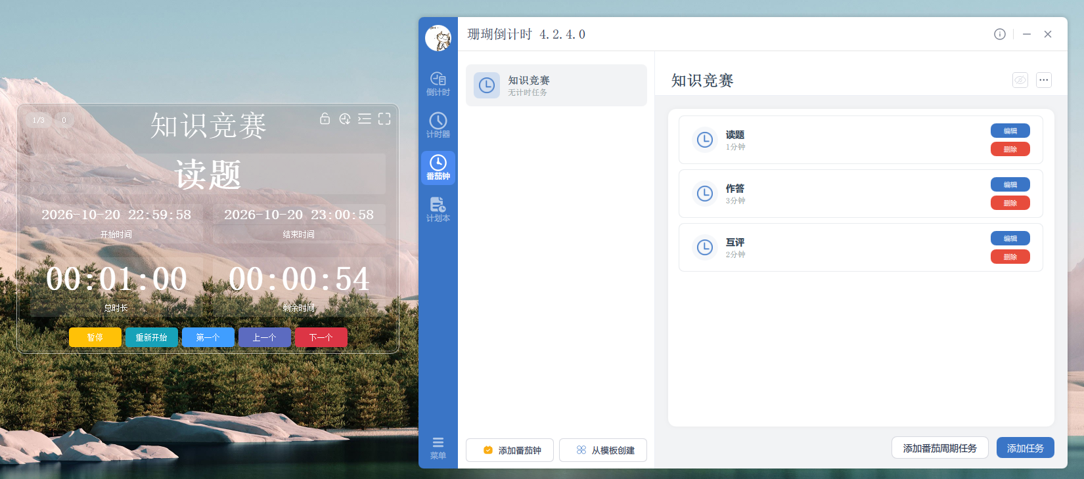Minimize the 珊瑚倒计时 window

(1027, 34)
